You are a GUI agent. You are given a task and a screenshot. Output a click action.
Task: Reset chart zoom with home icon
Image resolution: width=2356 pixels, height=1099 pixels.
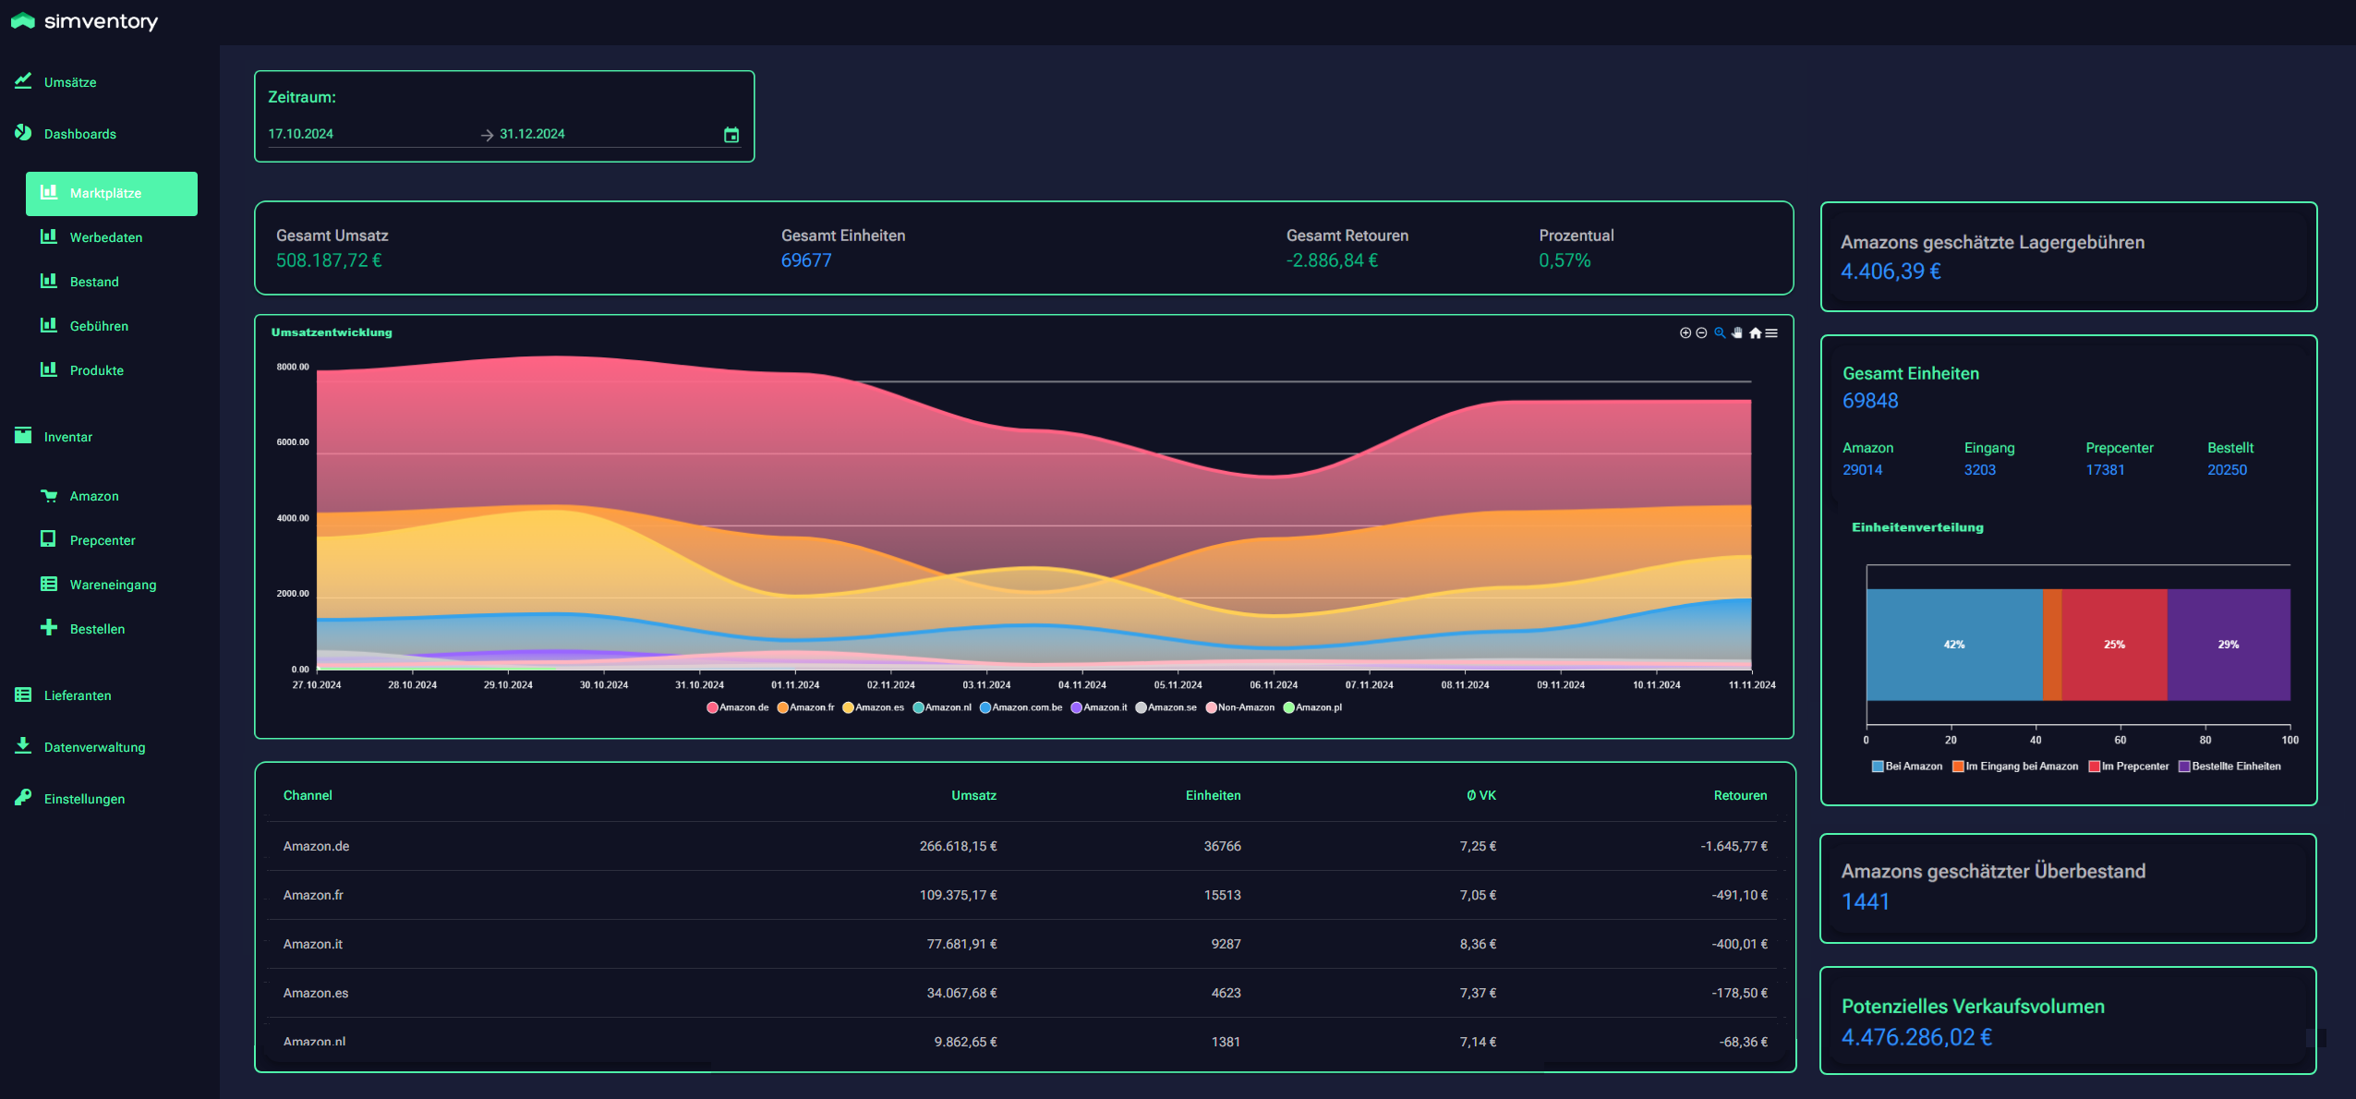click(1755, 333)
